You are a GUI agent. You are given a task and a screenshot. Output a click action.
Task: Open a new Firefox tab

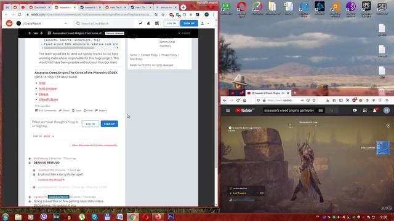click(x=295, y=93)
